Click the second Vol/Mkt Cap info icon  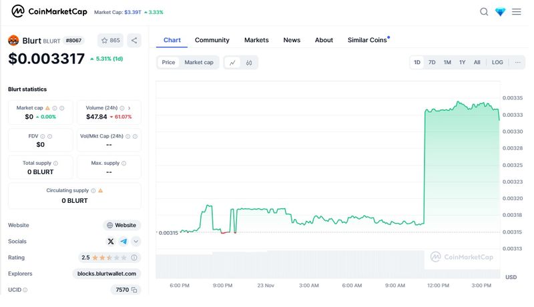135,137
